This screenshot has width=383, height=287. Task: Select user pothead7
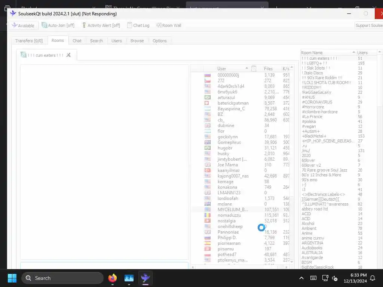pyautogui.click(x=227, y=254)
